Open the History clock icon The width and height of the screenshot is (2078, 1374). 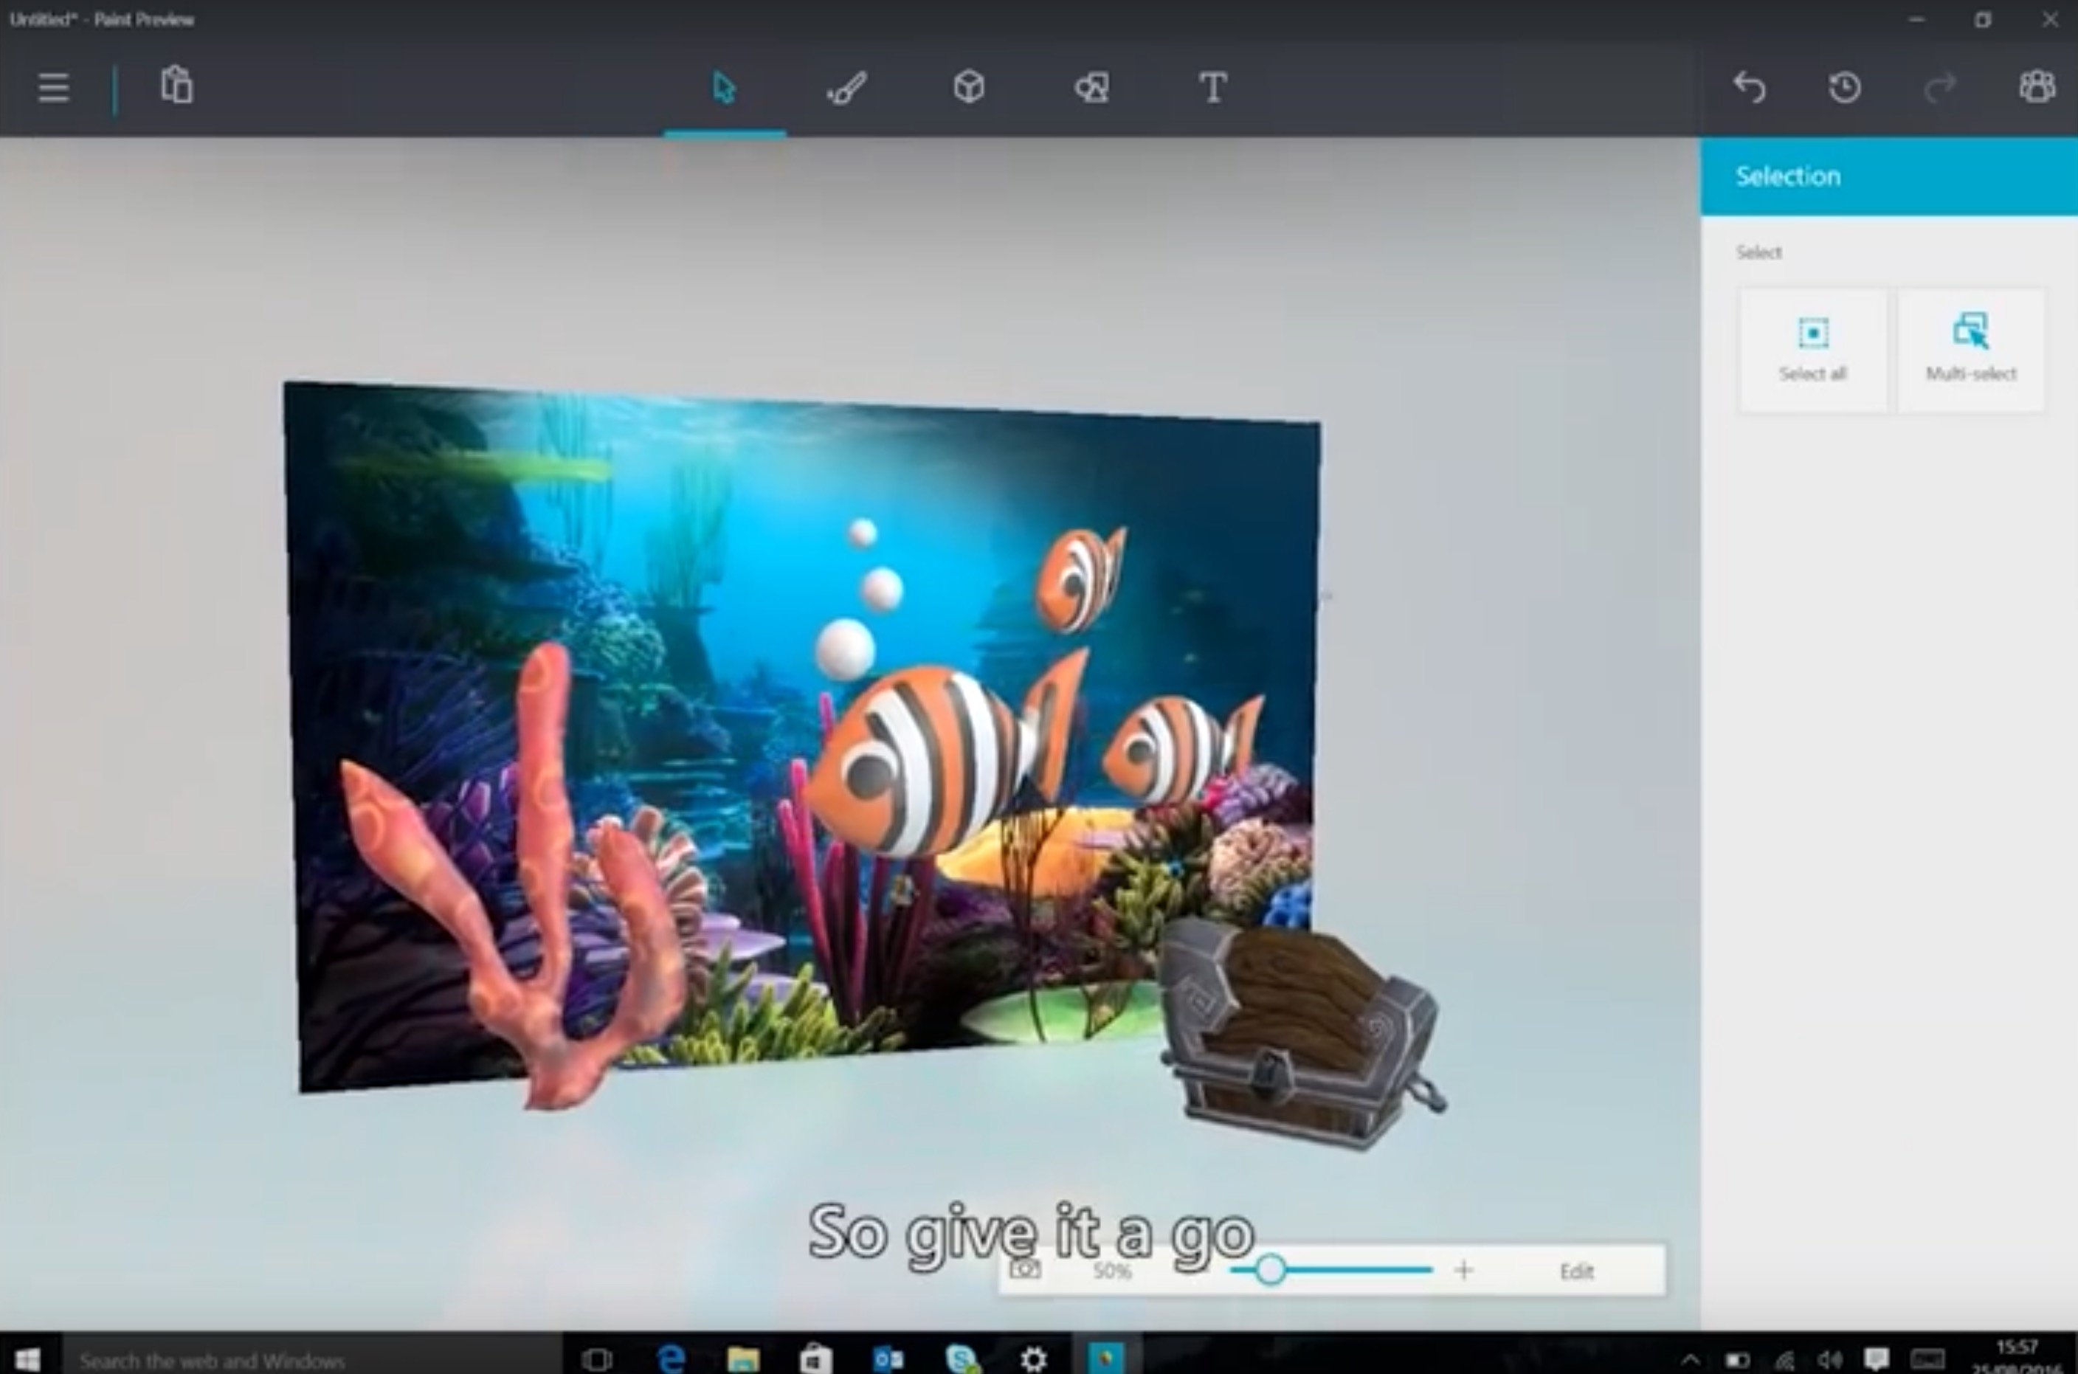click(x=1844, y=88)
